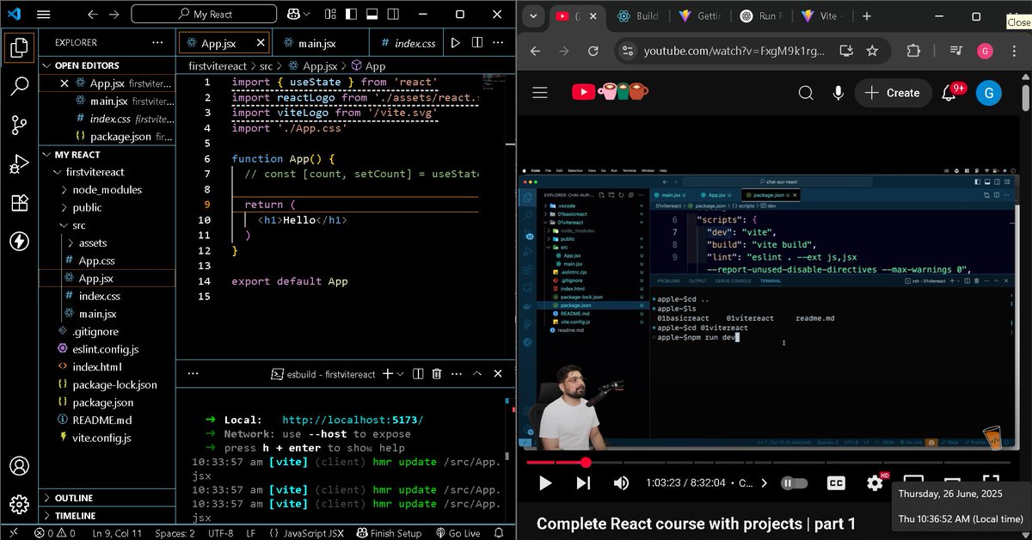Image resolution: width=1032 pixels, height=540 pixels.
Task: Toggle the primary side bar visibility
Action: (x=350, y=15)
